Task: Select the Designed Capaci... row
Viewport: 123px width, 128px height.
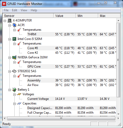Action: coord(71,108)
